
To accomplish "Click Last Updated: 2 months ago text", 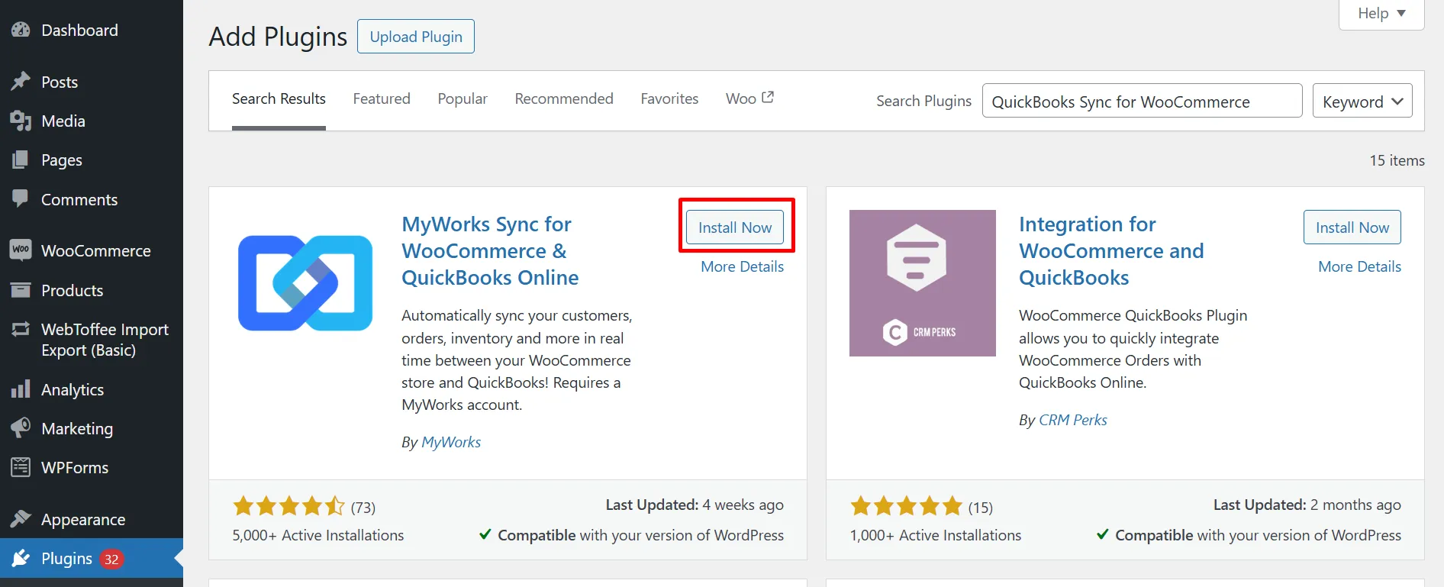I will coord(1307,505).
